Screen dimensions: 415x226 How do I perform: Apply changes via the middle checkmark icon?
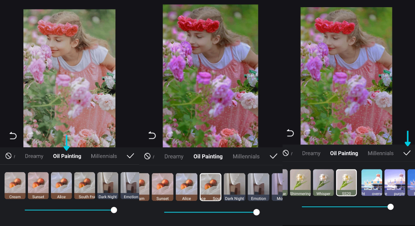click(x=273, y=156)
